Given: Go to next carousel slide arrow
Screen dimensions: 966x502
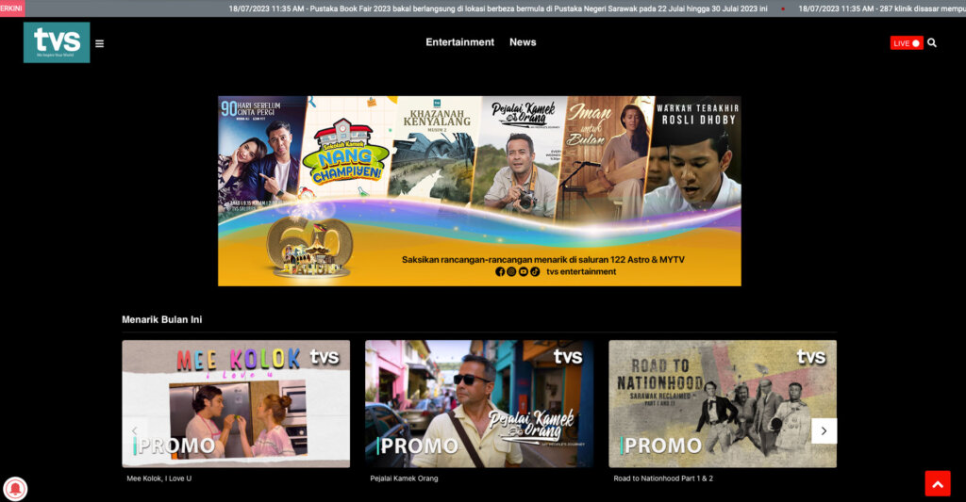Looking at the screenshot, I should tap(824, 430).
